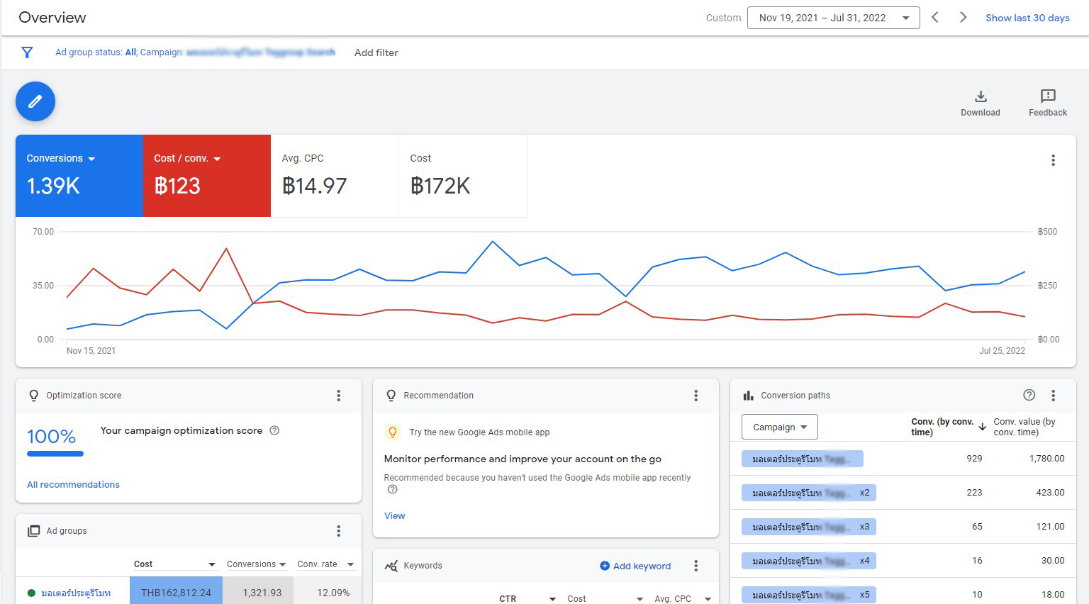Select the Cost scorecard tab
Screen dimensions: 1089x604
[463, 176]
